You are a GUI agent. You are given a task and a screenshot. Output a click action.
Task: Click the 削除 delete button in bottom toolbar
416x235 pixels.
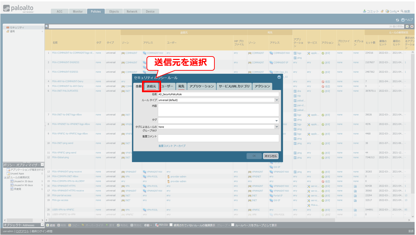point(61,225)
